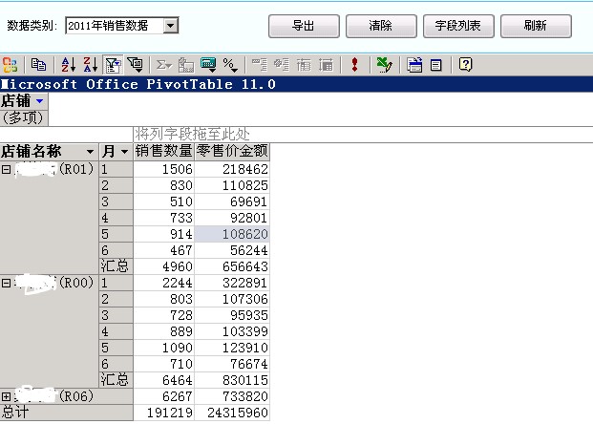Click the R01 汇总 subtotal label

coord(116,266)
